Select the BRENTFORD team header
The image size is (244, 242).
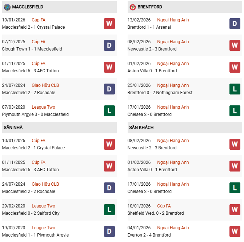150,7
